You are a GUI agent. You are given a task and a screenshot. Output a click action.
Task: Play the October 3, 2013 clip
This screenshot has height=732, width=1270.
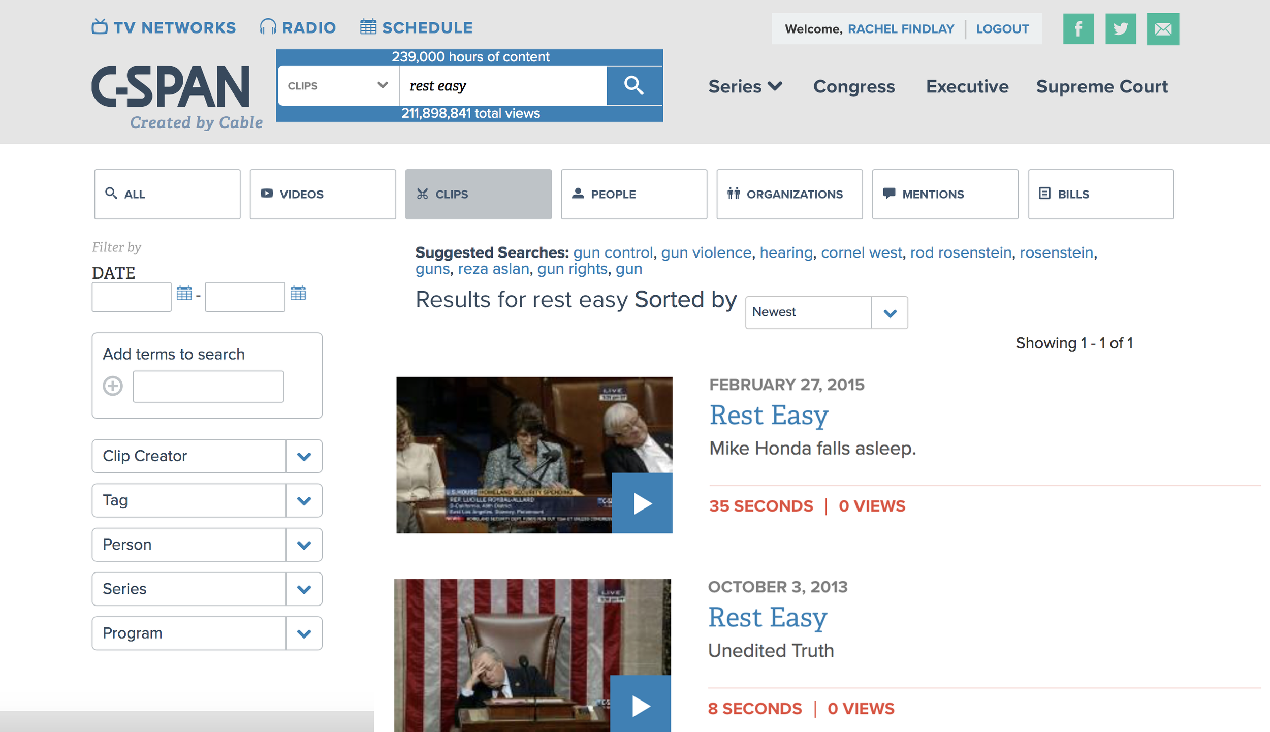click(x=640, y=705)
